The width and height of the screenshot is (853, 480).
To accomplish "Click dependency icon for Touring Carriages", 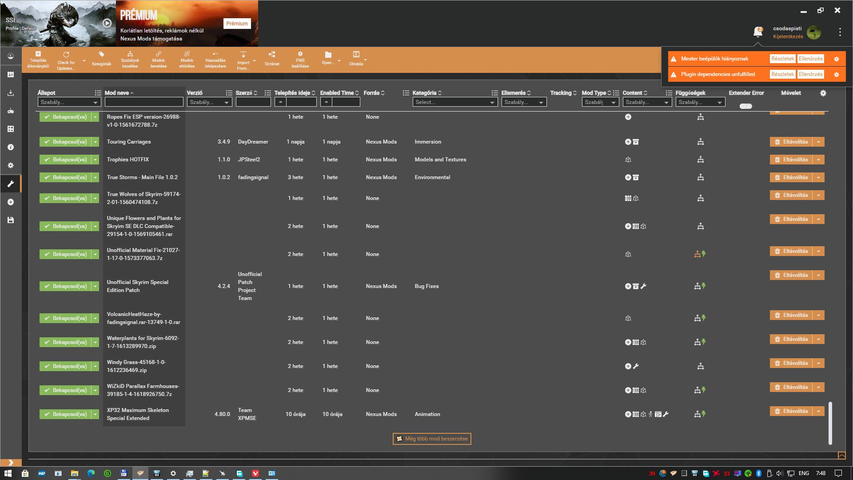I will coord(700,142).
